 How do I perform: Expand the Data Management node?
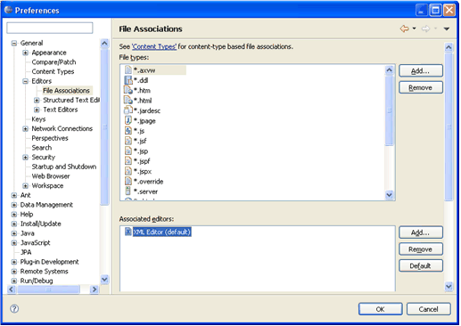coord(14,205)
